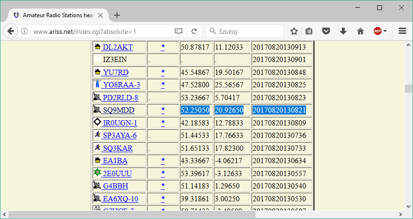Open a new tab with plus button
The image size is (413, 219).
pyautogui.click(x=117, y=15)
